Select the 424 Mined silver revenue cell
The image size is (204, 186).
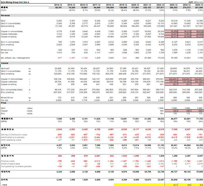(x=60, y=50)
